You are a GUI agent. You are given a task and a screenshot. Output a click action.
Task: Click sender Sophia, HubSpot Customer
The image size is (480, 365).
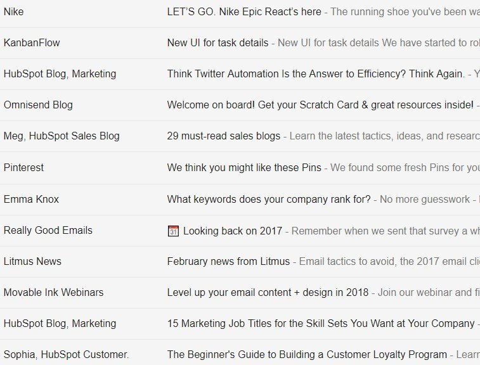pos(66,355)
